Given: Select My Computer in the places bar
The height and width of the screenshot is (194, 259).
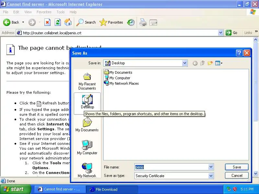Looking at the screenshot, I should [87, 147].
